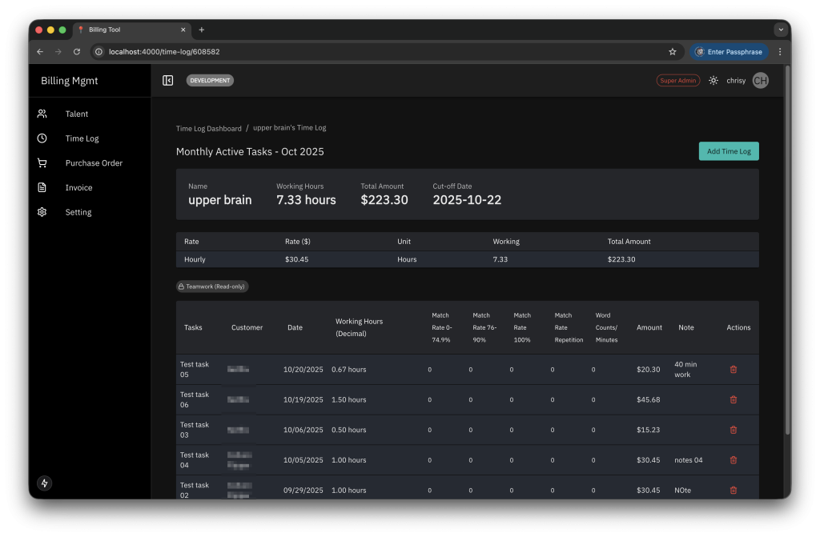Open Setting from the sidebar
820x537 pixels.
click(x=78, y=212)
